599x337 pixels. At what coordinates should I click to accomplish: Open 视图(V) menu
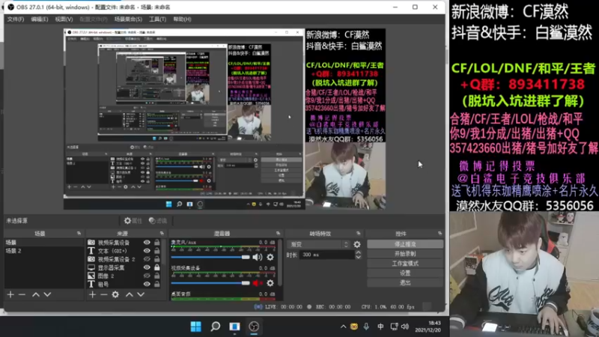[64, 19]
